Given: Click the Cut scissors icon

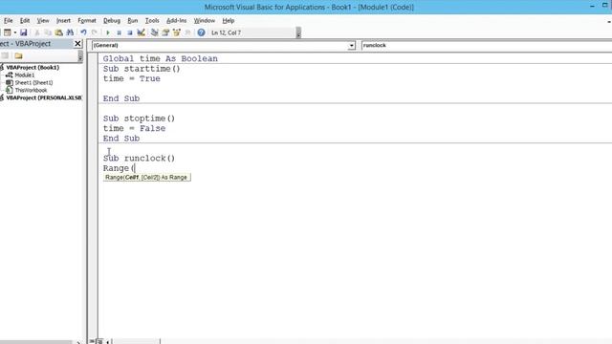Looking at the screenshot, I should [37, 32].
